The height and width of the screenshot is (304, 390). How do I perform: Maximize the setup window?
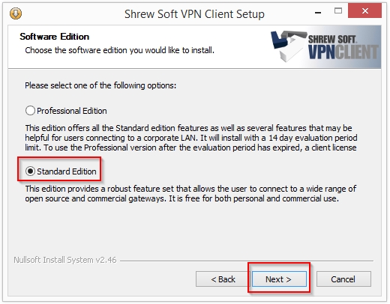coord(338,10)
